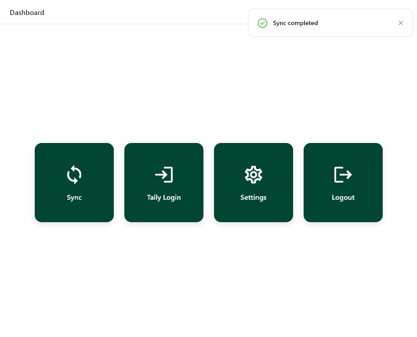Screen dimensions: 417x337
Task: Click the Tally Login arrow icon
Action: click(x=164, y=175)
